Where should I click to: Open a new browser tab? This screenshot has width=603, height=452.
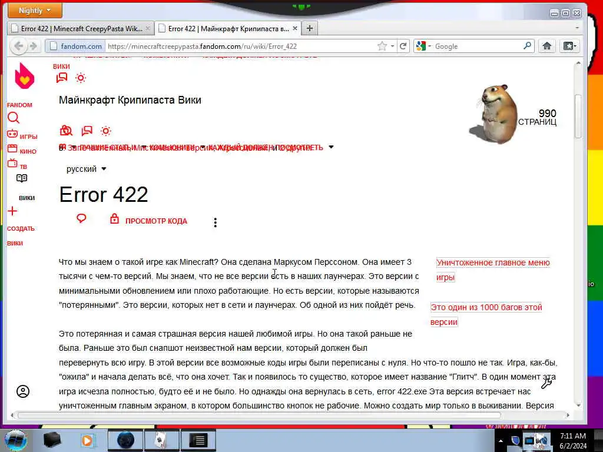(x=310, y=28)
